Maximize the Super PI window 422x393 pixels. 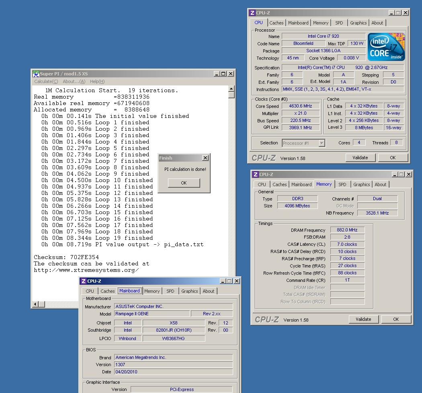pyautogui.click(x=223, y=74)
